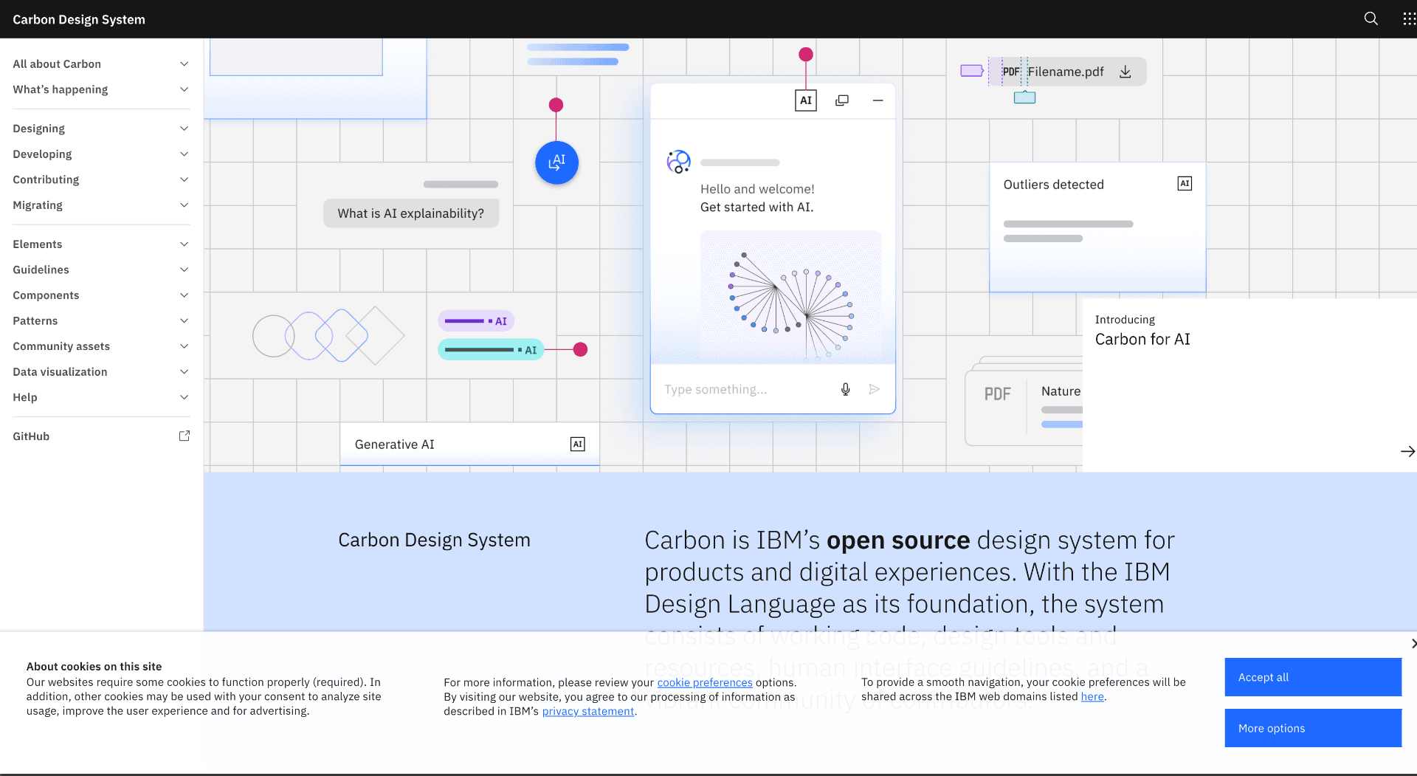Expand the Elements menu

[x=101, y=244]
